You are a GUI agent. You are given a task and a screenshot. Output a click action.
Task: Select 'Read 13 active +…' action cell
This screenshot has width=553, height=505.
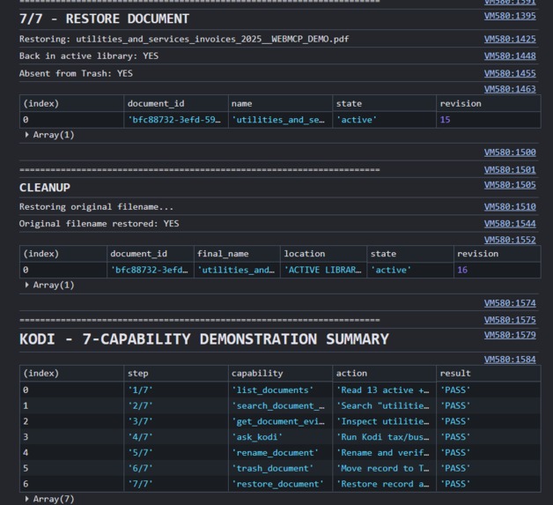383,390
